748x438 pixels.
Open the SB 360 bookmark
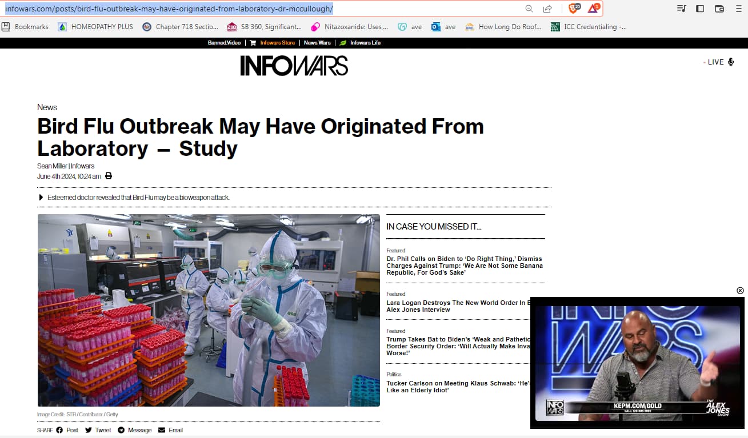tap(265, 27)
